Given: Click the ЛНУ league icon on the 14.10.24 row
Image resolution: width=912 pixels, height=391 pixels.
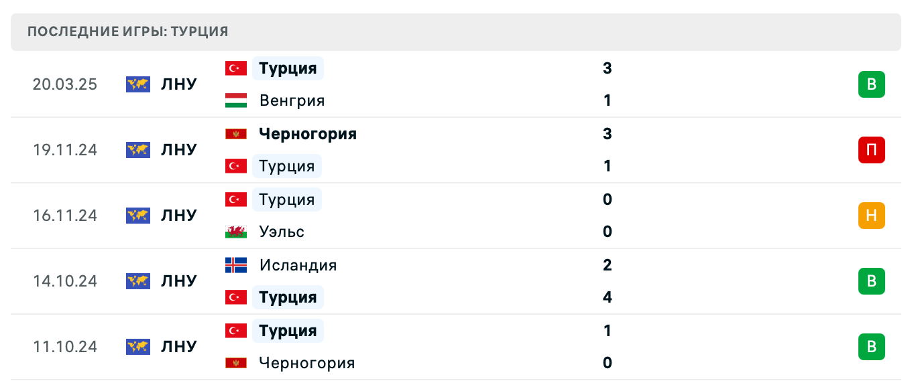Looking at the screenshot, I should coord(137,281).
